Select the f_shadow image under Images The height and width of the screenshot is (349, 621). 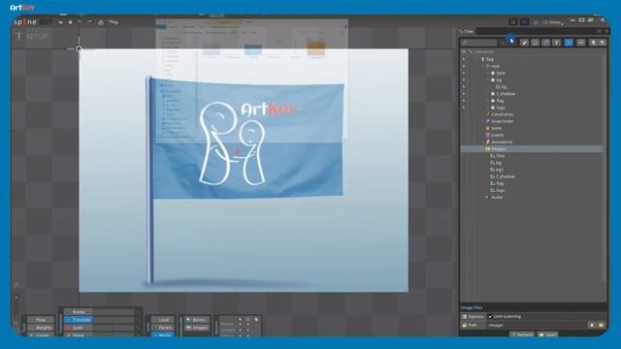point(506,176)
